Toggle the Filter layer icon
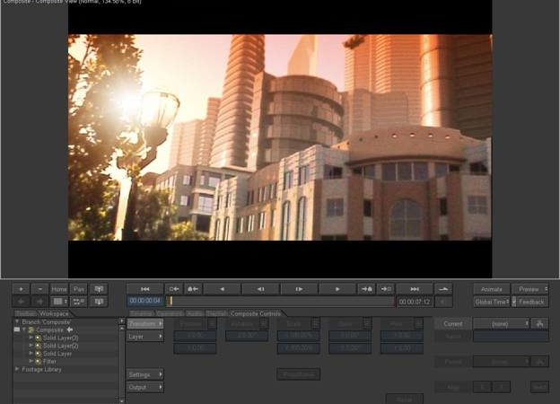Viewport: 560px width, 404px height. [39, 362]
